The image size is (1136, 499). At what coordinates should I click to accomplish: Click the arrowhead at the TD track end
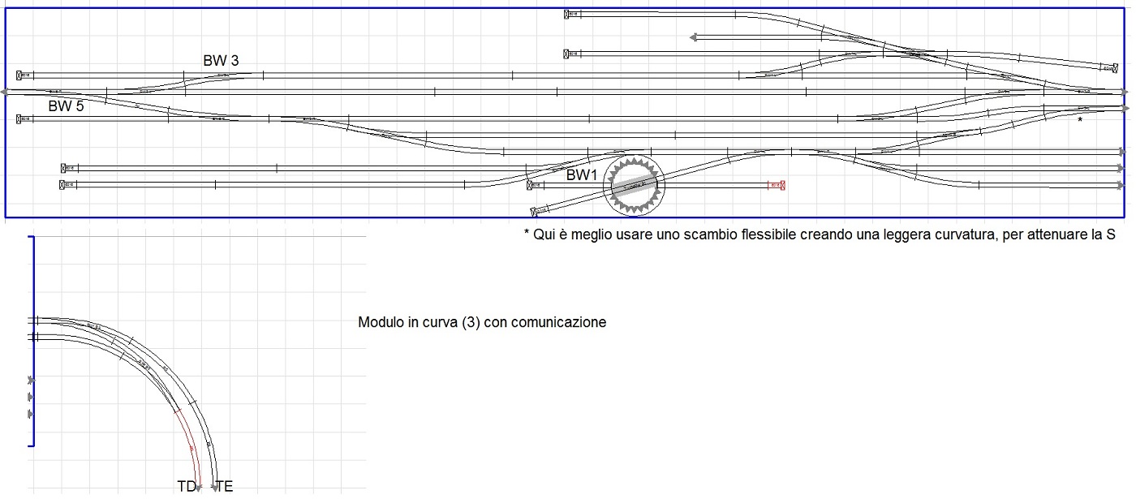point(198,488)
